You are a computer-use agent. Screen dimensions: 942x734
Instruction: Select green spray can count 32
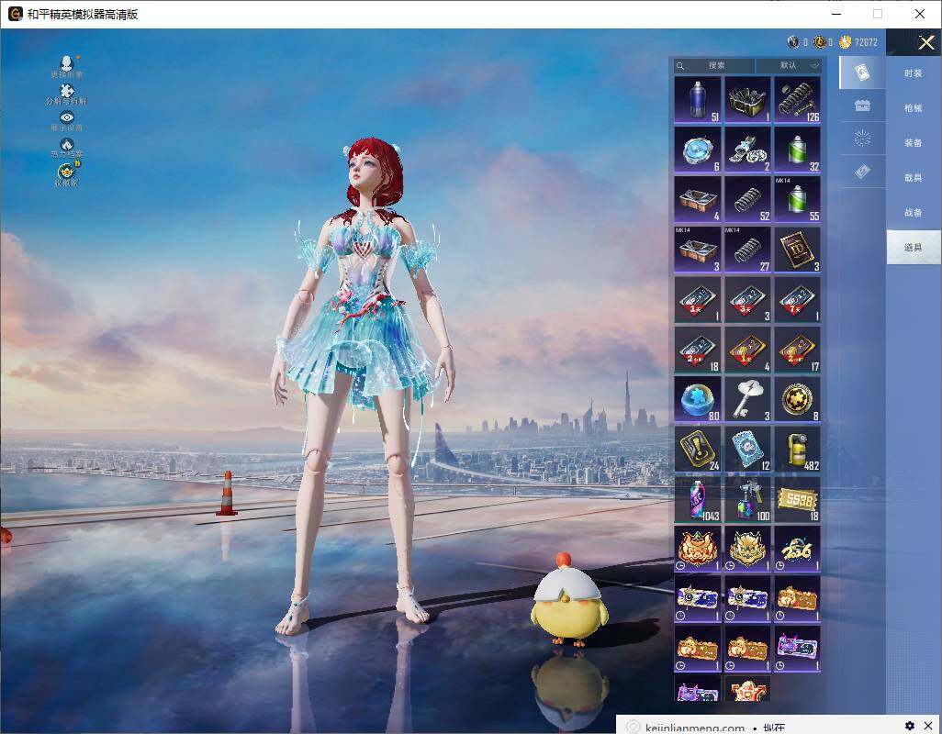point(797,150)
